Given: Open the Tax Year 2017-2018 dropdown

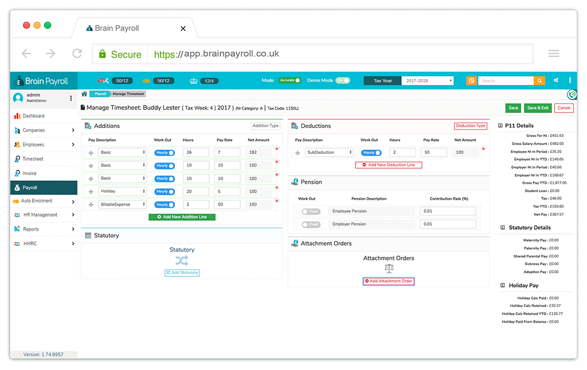Looking at the screenshot, I should click(427, 81).
